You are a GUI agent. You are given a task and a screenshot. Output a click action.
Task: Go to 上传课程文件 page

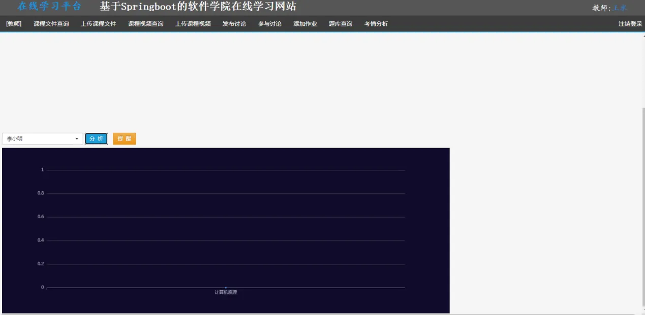pos(99,24)
